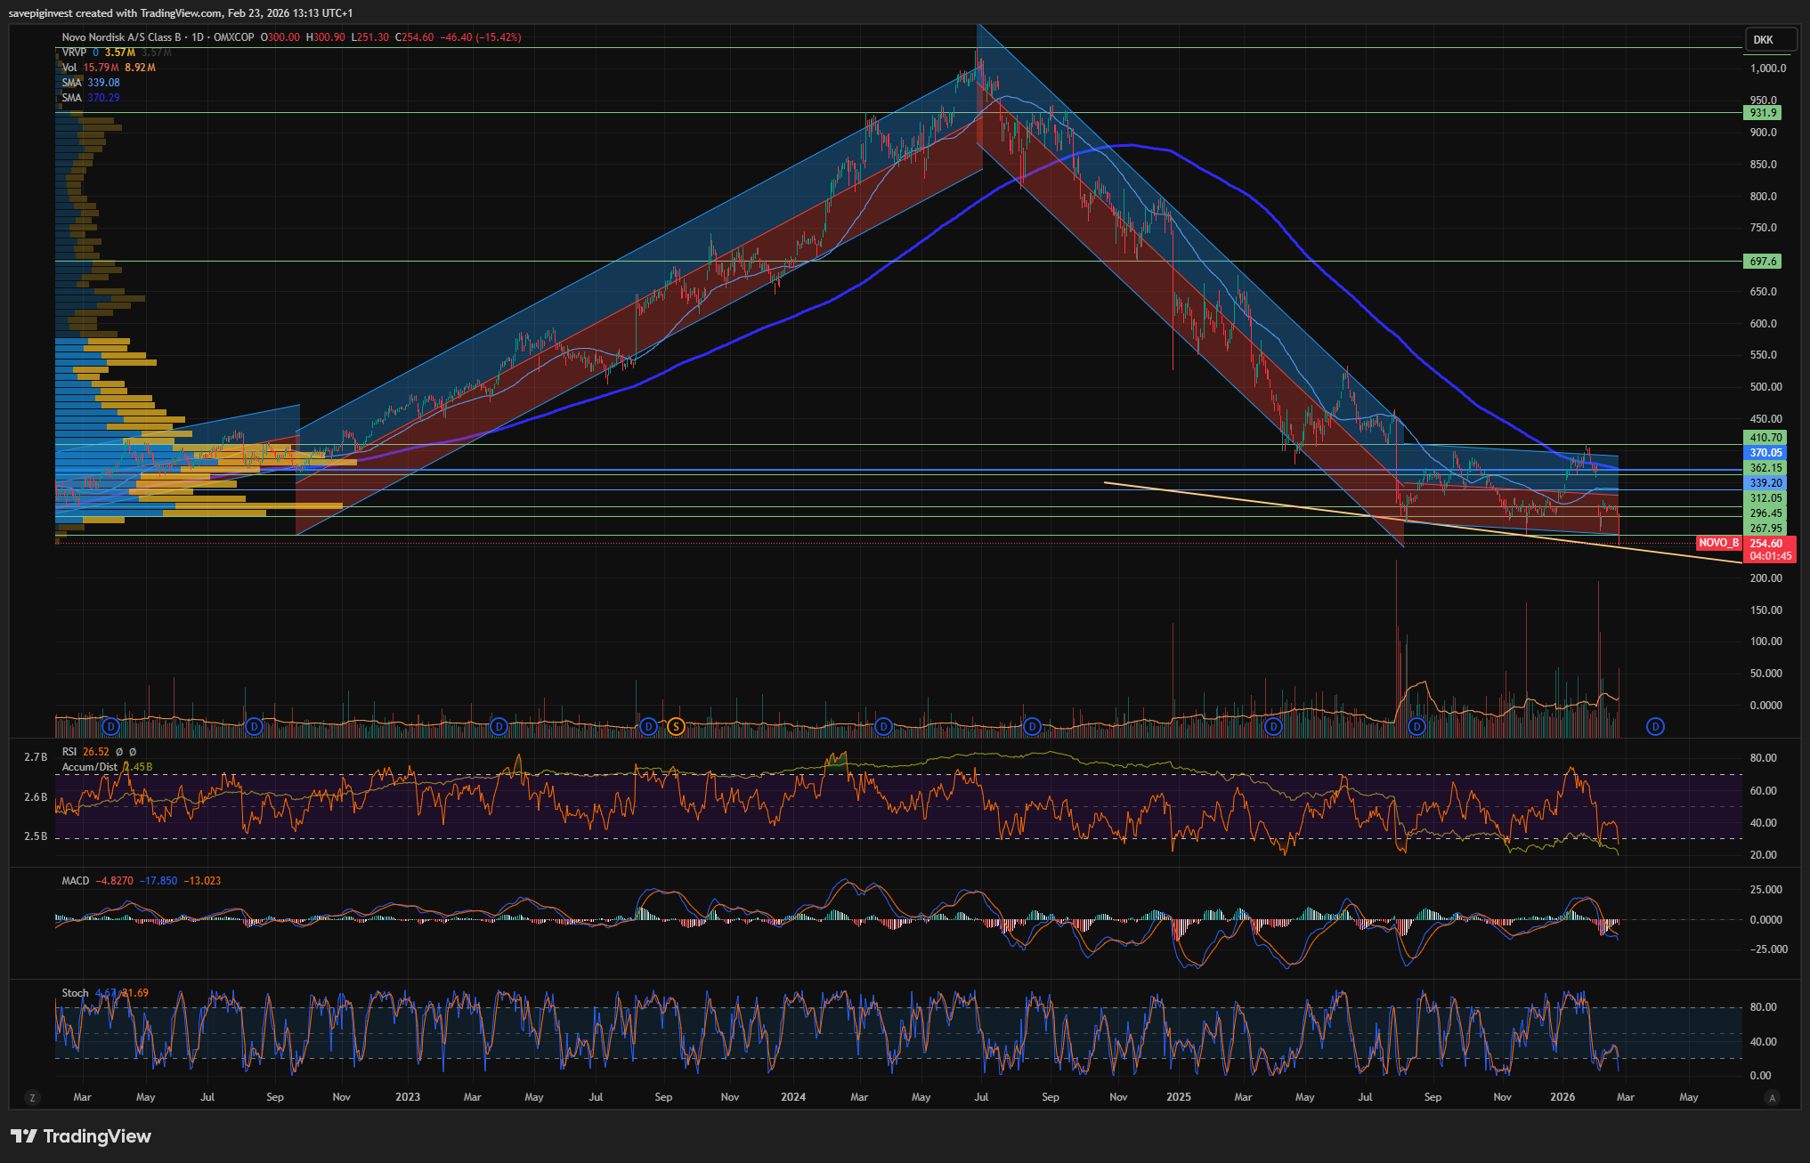Screen dimensions: 1810x1163
Task: Open the DKK currency selector
Action: point(1764,39)
